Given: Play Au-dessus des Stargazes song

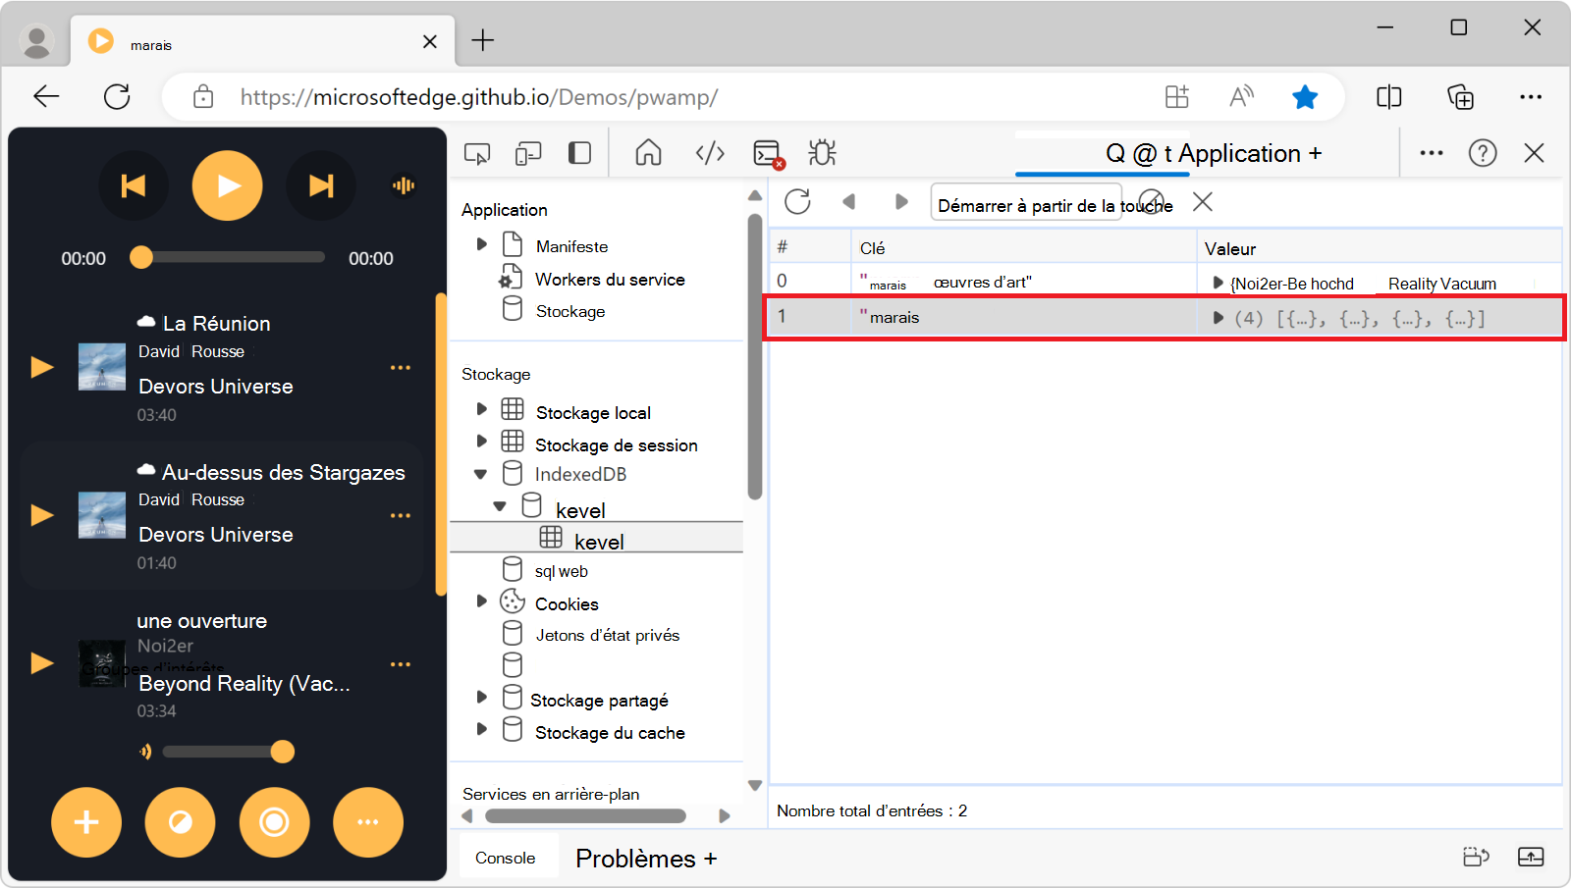Looking at the screenshot, I should click(42, 515).
